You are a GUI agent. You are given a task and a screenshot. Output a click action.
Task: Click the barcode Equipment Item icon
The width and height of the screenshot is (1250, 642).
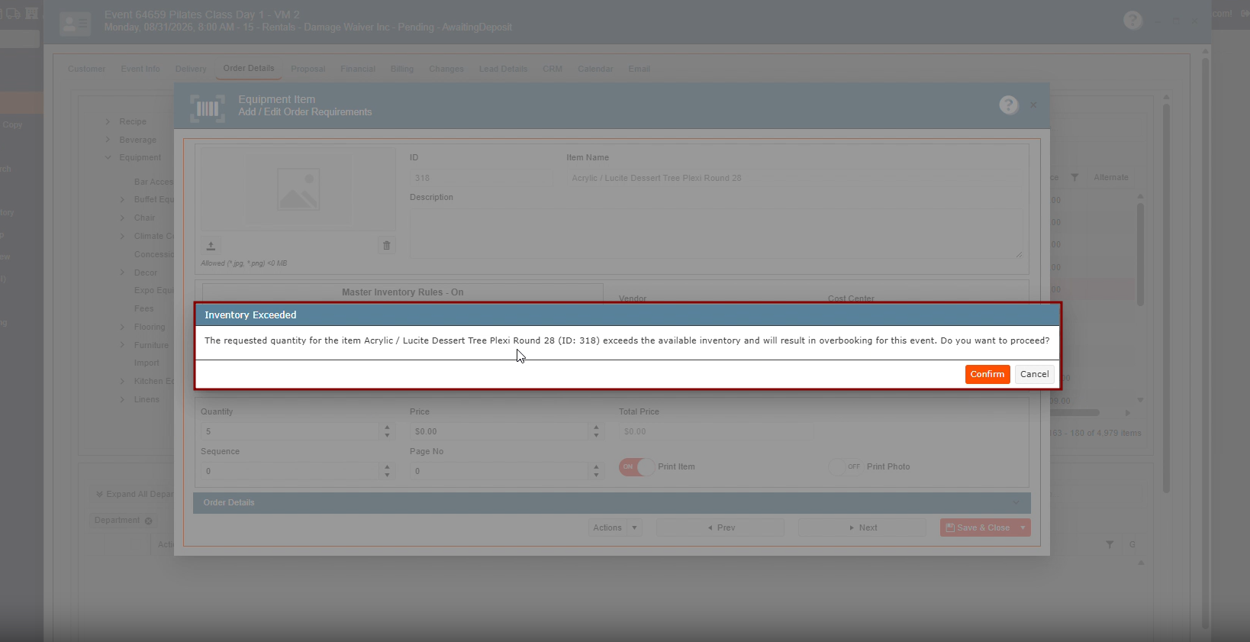pyautogui.click(x=208, y=108)
